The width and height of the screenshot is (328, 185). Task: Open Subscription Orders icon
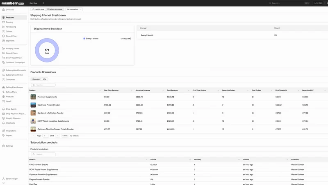coord(3,75)
